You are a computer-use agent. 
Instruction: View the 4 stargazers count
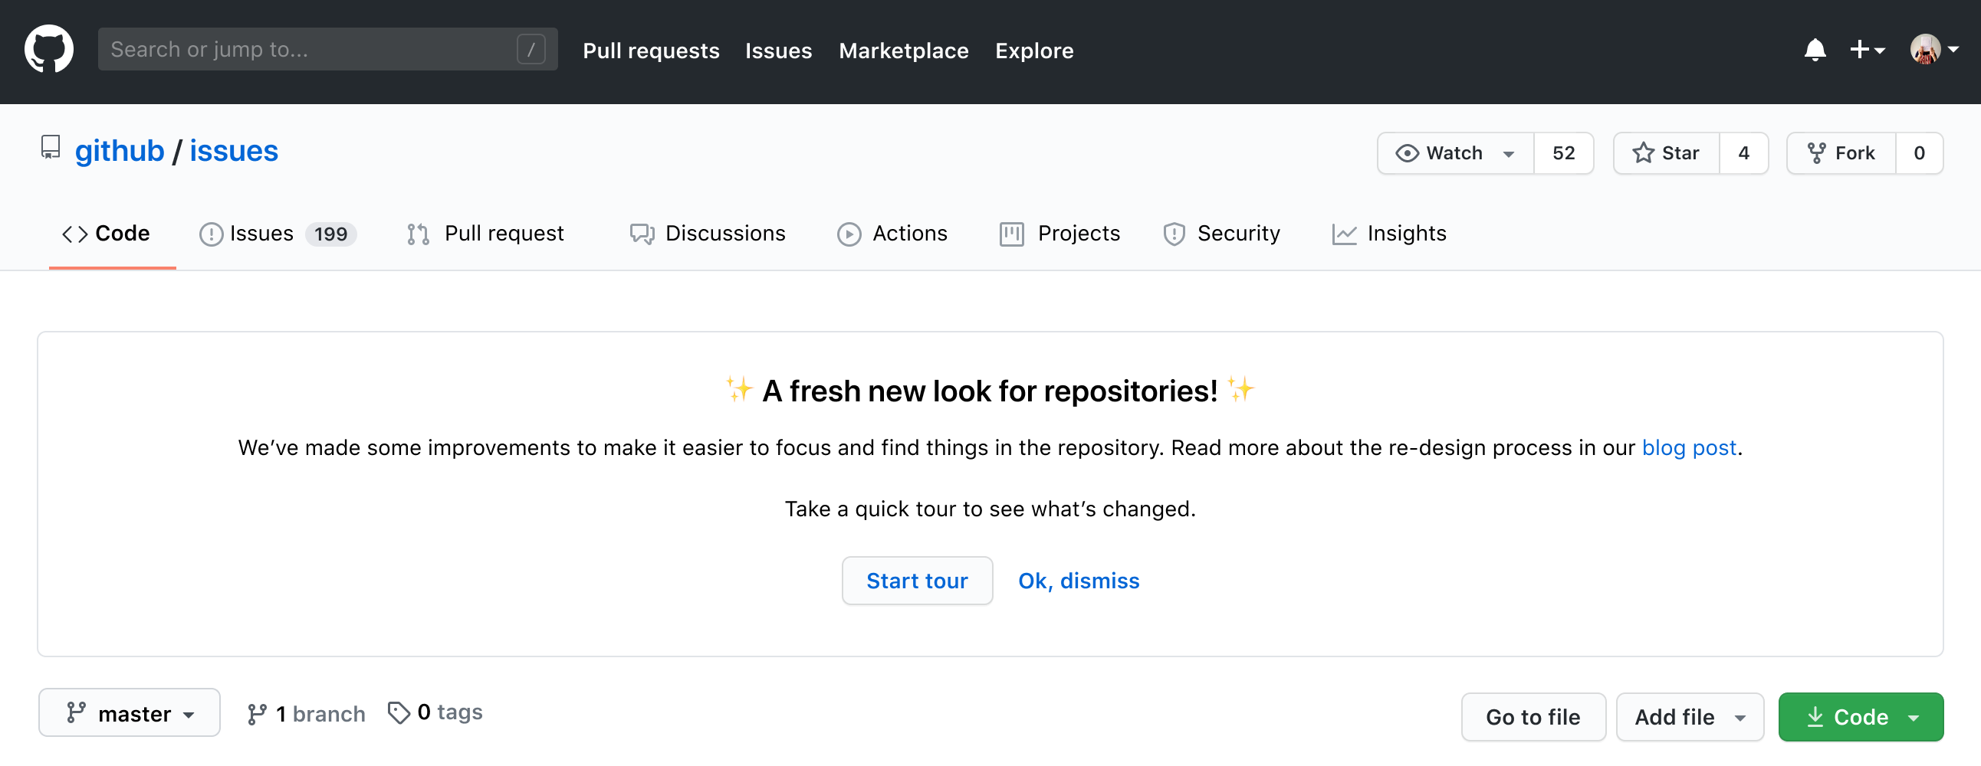[x=1743, y=154]
